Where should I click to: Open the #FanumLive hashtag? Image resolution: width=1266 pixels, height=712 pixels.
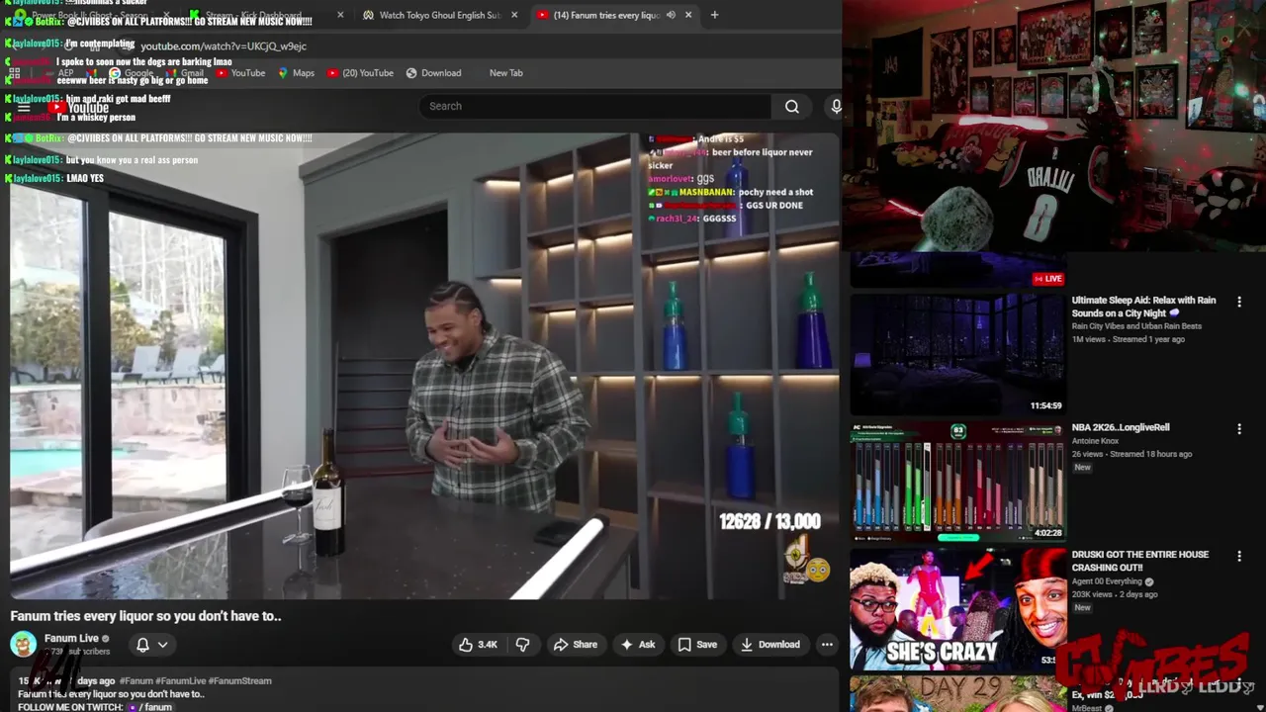pos(181,680)
